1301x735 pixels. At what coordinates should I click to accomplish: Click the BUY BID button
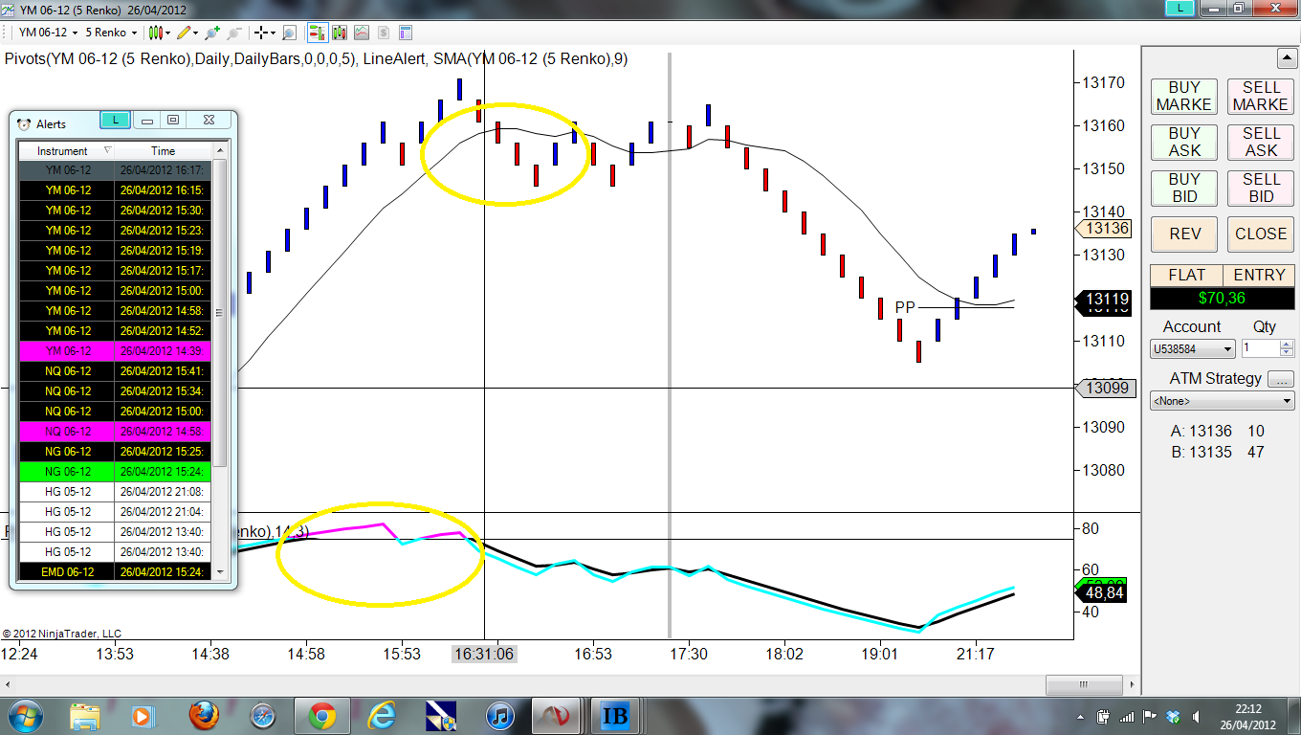tap(1183, 188)
